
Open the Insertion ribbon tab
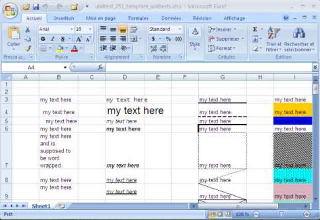[64, 18]
